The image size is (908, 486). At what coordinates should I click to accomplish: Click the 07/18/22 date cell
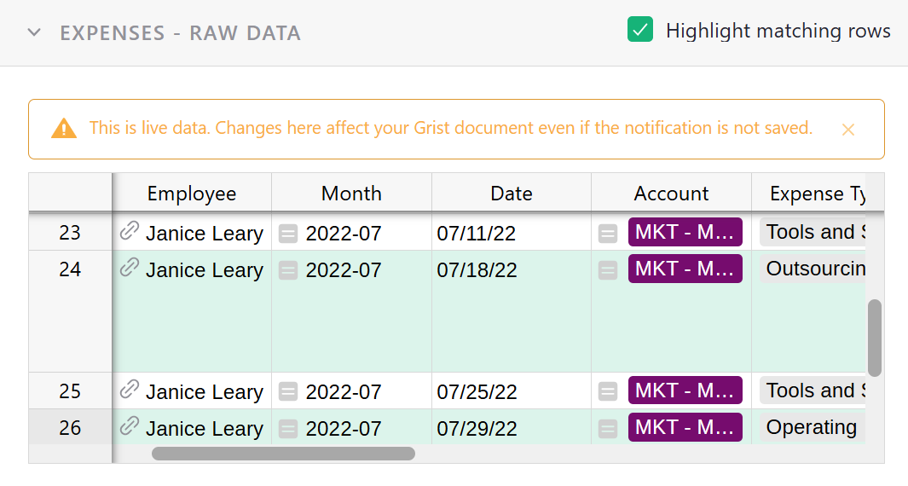[477, 270]
